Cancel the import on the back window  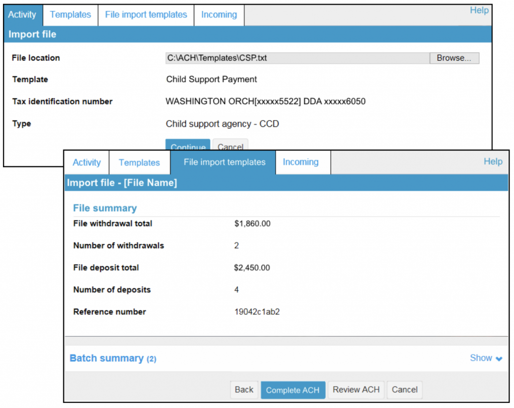pos(230,146)
